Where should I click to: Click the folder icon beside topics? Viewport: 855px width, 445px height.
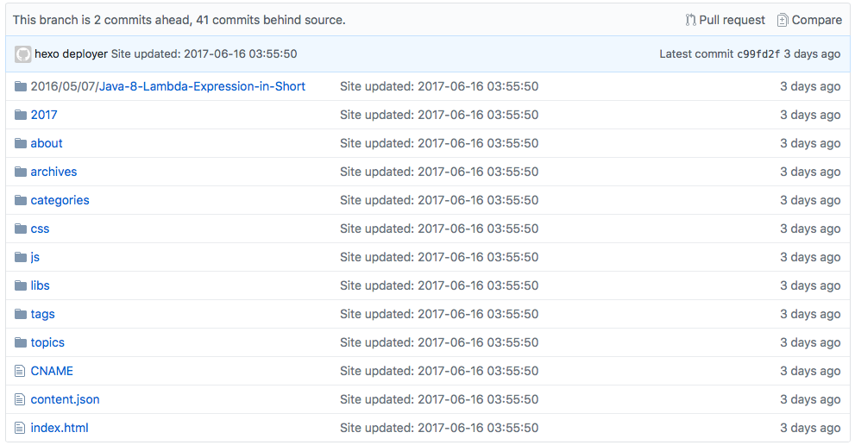pyautogui.click(x=21, y=342)
